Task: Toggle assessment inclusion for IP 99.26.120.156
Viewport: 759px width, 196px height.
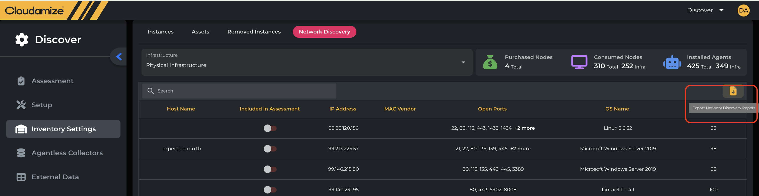Action: 270,128
